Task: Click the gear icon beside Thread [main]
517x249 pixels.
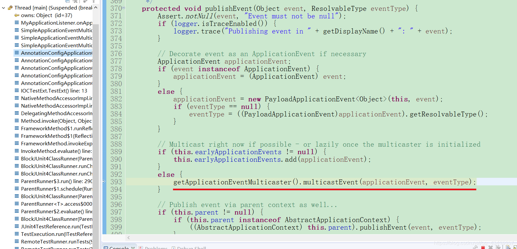Action: point(10,8)
